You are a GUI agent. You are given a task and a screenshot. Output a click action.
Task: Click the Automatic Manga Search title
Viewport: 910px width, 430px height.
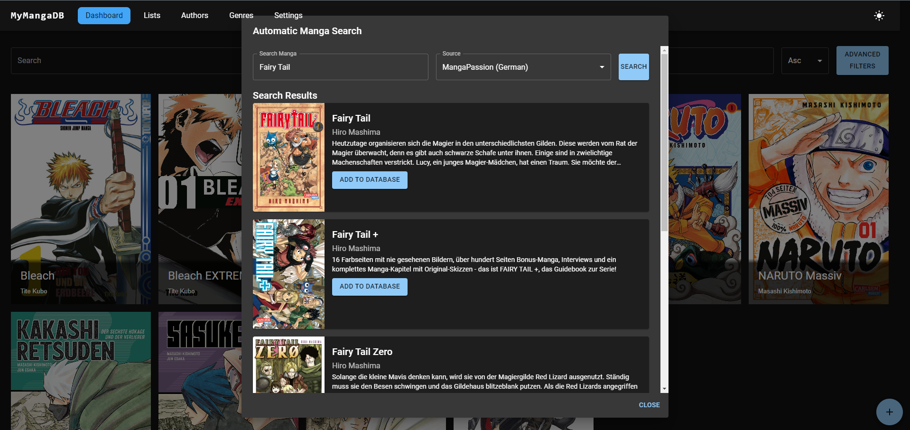click(x=307, y=31)
